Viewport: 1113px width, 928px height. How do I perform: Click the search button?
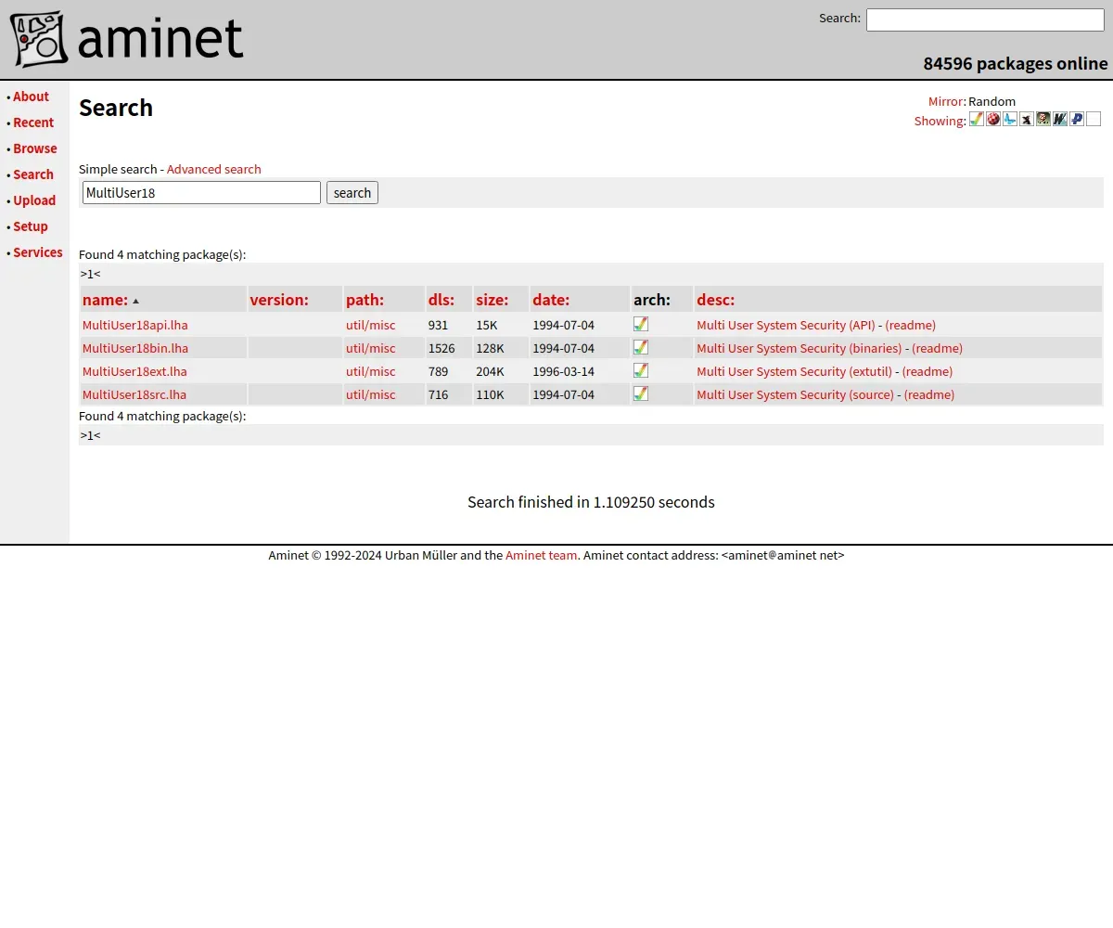[x=352, y=193]
